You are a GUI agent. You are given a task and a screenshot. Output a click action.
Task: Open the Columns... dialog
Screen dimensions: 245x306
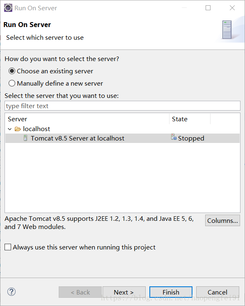(222, 220)
